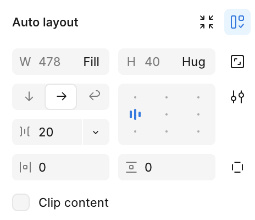The image size is (255, 220).
Task: Click the individual padding icon
Action: tap(237, 167)
